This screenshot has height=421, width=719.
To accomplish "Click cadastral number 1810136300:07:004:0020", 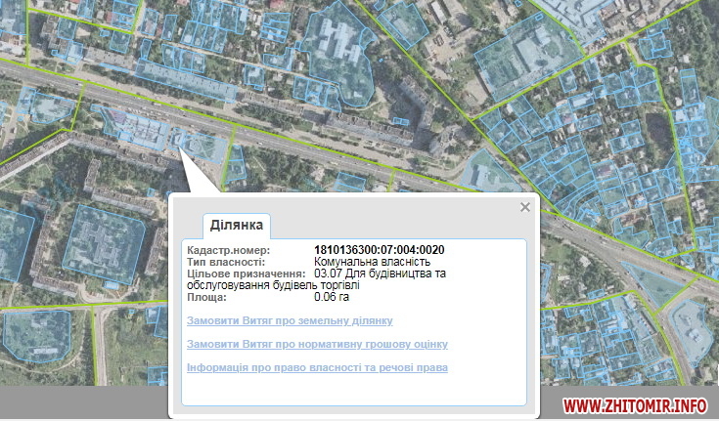I will pyautogui.click(x=379, y=251).
